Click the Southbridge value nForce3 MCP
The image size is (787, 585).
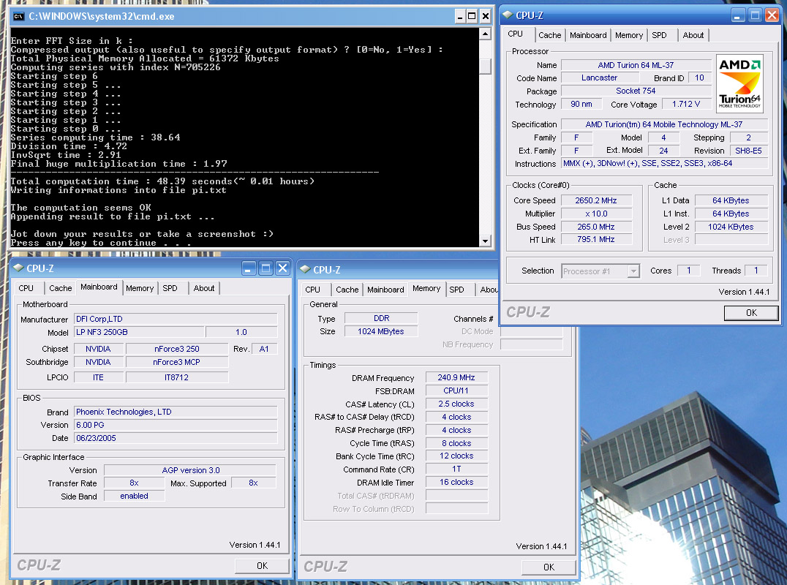(177, 362)
